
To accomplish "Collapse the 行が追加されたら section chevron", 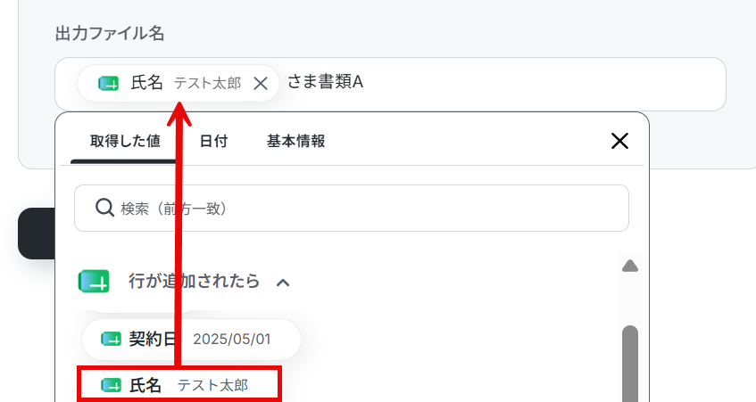I will pyautogui.click(x=283, y=283).
